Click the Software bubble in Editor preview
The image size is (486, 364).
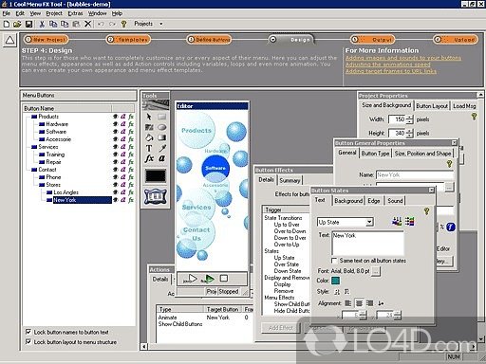click(x=215, y=168)
